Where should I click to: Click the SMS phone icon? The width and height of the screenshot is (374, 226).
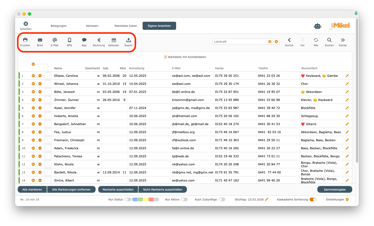pyautogui.click(x=69, y=40)
